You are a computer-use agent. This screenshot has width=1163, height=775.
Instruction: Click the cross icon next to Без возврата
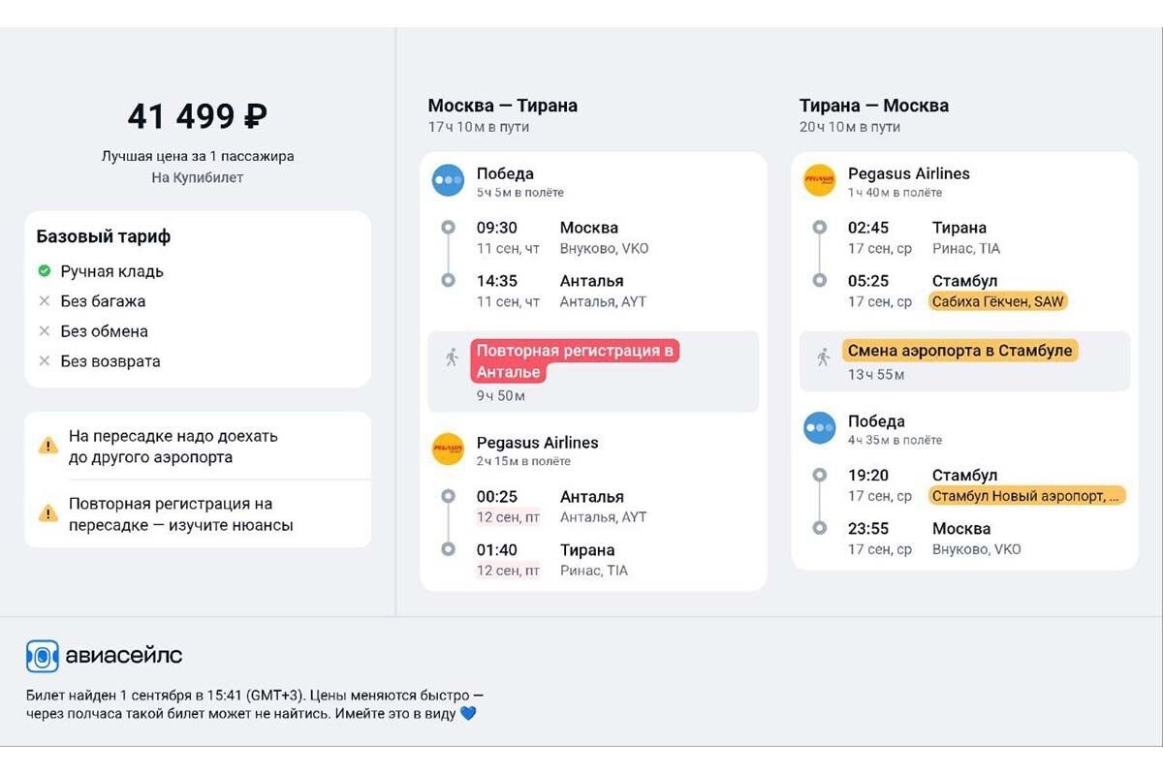pos(44,361)
